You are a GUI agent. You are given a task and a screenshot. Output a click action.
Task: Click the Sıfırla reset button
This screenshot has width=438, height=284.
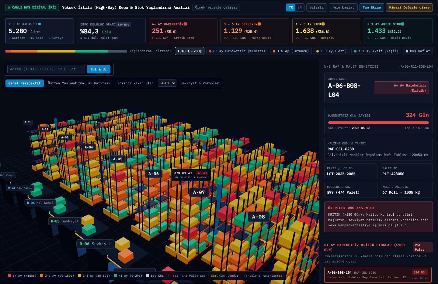click(x=317, y=7)
